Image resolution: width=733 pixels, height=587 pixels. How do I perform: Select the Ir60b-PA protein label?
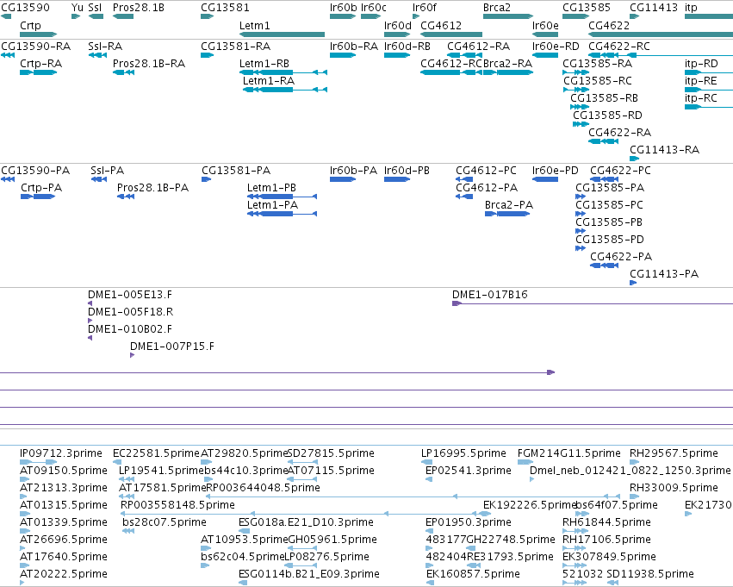tap(353, 171)
